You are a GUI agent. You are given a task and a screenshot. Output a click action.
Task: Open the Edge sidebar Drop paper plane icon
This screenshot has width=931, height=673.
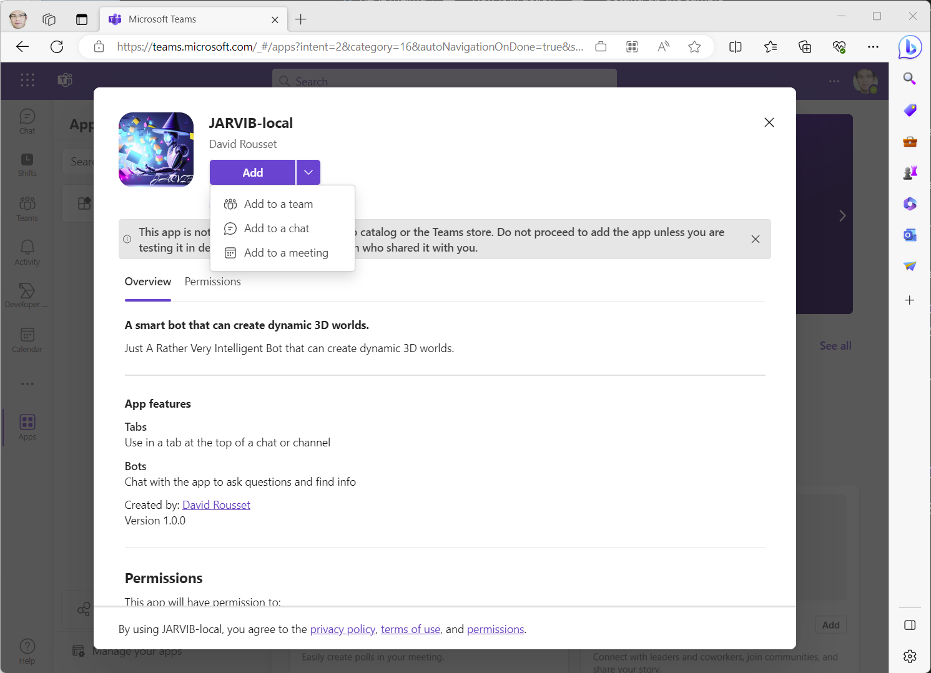click(910, 267)
